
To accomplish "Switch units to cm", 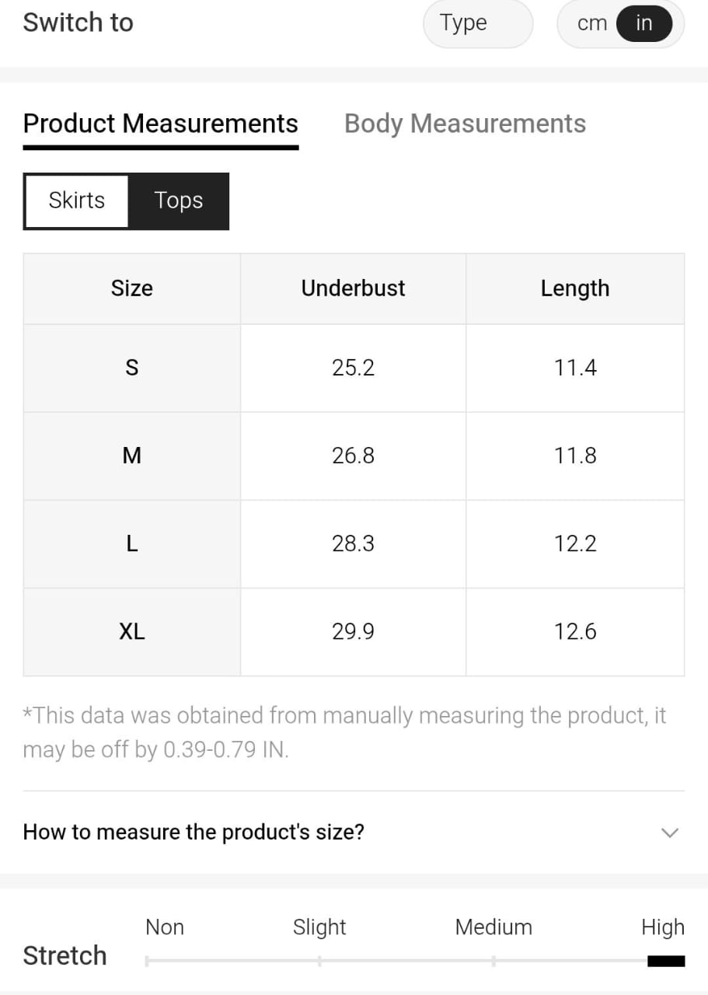I will [592, 23].
